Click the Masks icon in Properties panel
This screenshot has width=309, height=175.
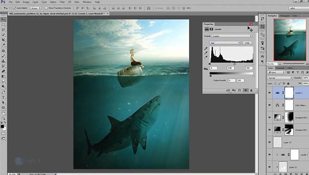(211, 29)
